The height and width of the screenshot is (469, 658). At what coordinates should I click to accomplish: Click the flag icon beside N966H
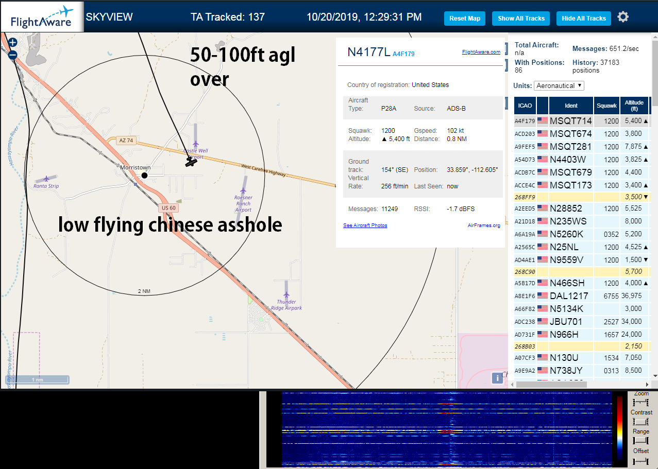[x=543, y=334]
